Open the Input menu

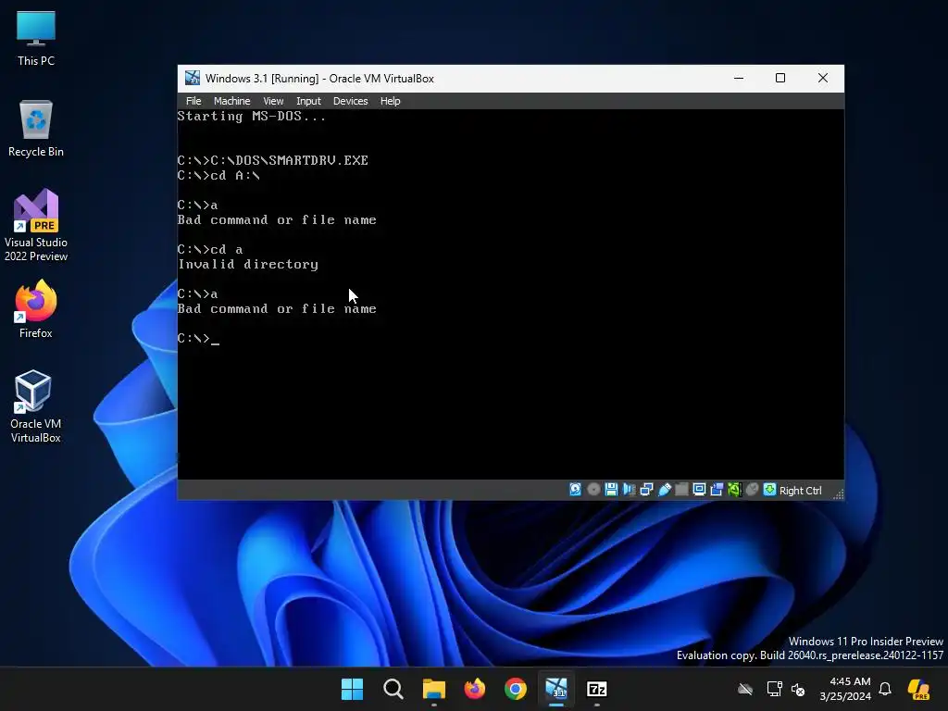click(x=308, y=101)
